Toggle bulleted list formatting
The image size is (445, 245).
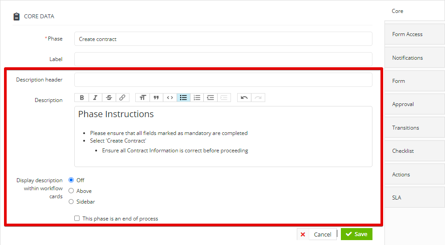(x=183, y=98)
